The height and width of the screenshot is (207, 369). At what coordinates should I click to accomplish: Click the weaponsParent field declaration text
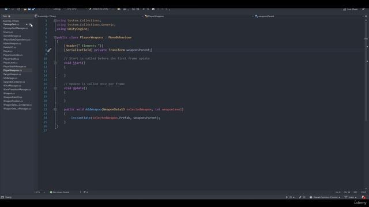coord(138,50)
